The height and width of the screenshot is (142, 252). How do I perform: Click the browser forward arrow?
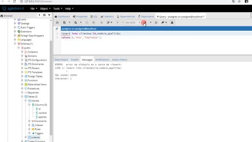[x=9, y=2]
